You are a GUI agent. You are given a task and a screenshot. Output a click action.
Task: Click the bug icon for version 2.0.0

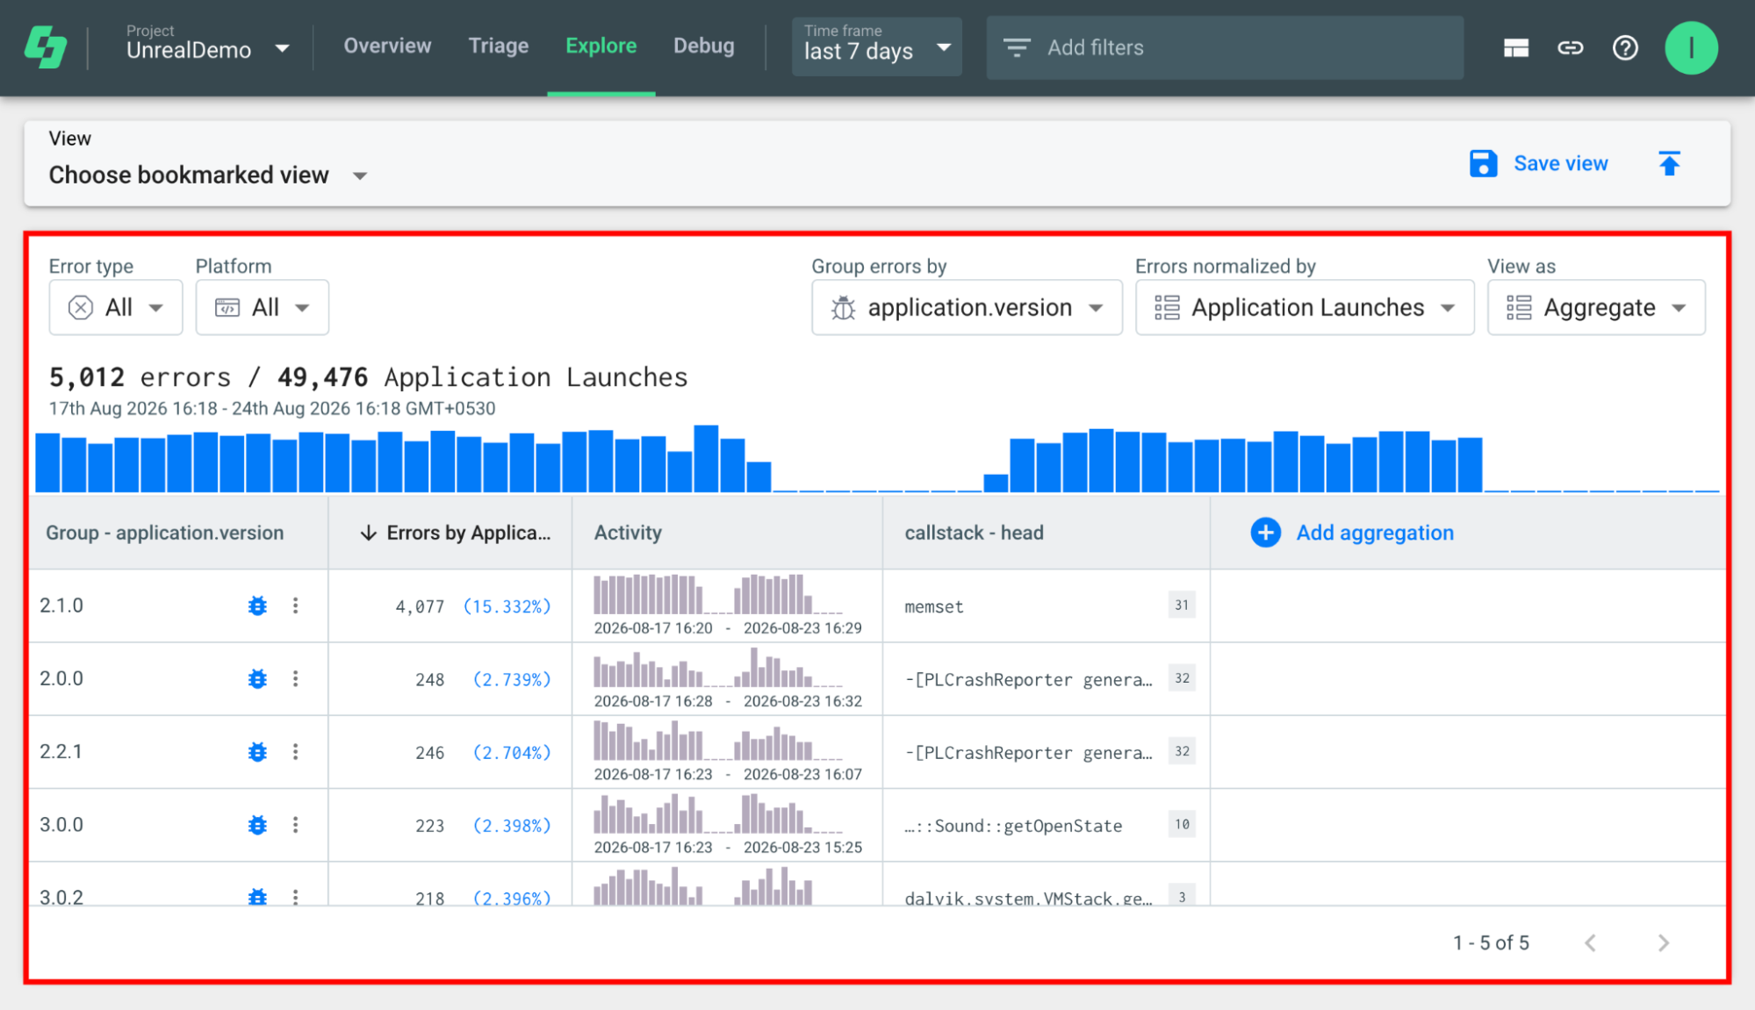click(257, 678)
